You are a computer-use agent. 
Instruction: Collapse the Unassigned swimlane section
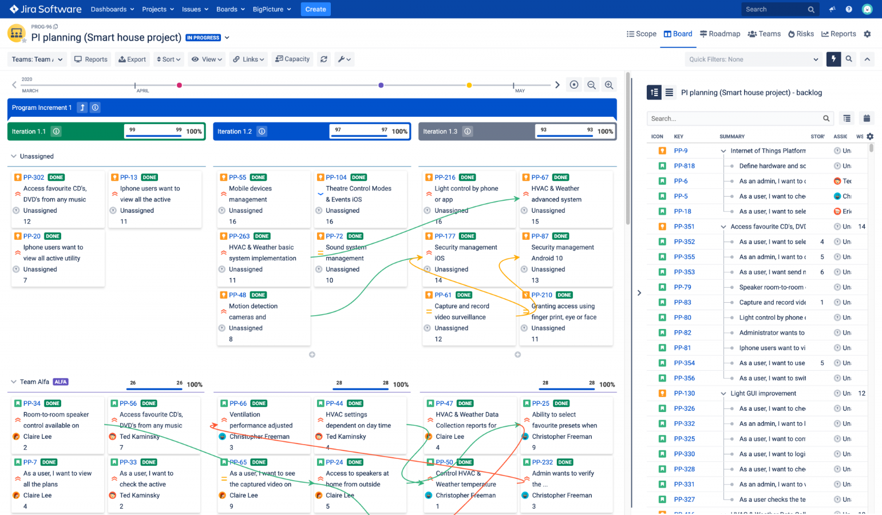coord(13,156)
